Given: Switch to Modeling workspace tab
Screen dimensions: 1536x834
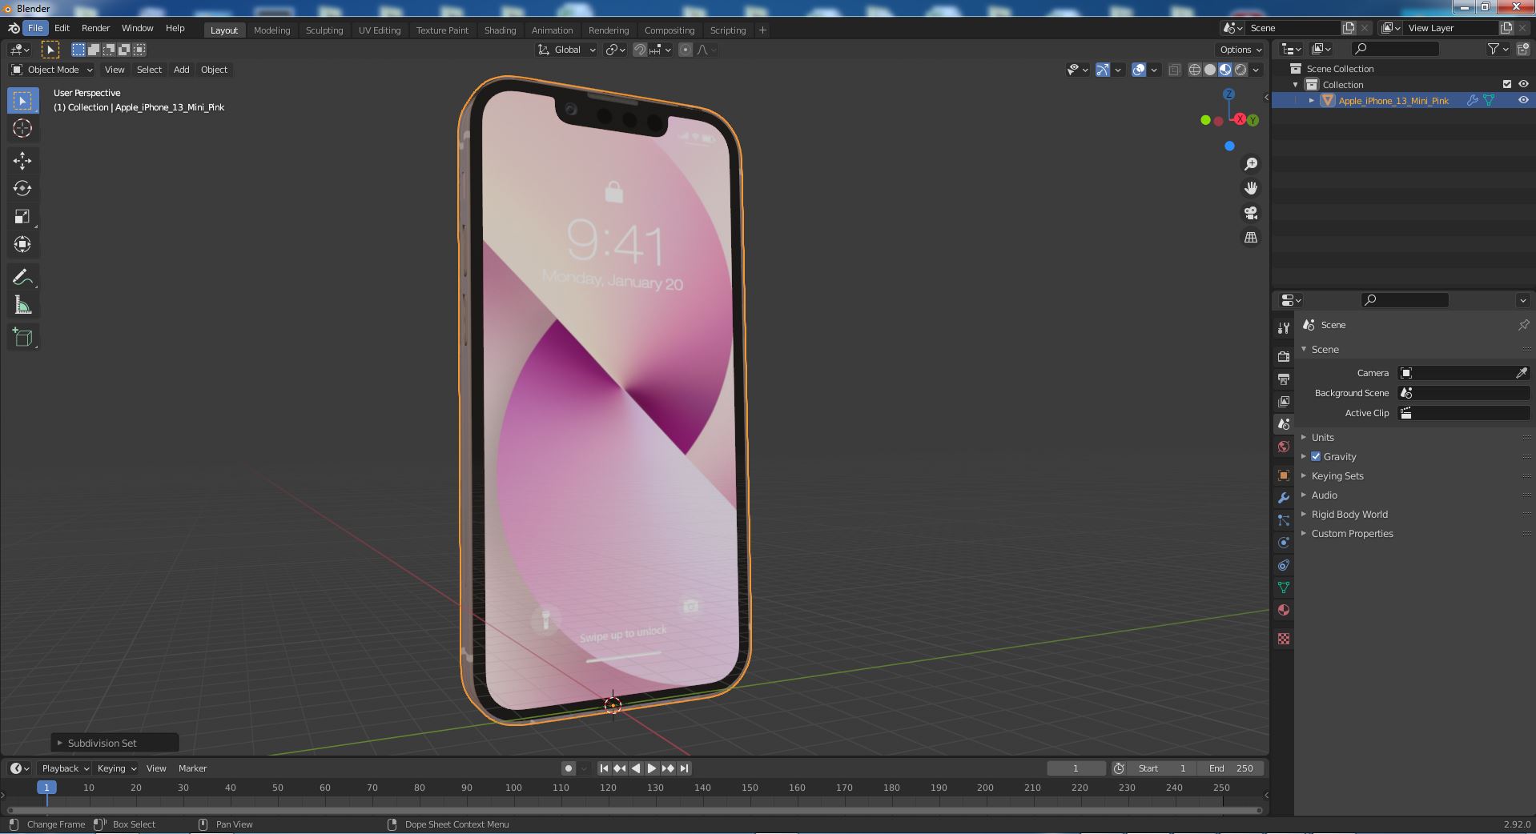Looking at the screenshot, I should (272, 30).
